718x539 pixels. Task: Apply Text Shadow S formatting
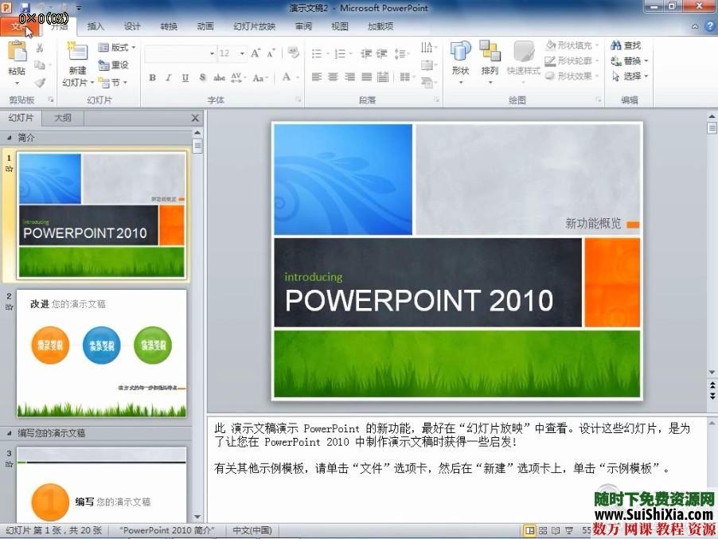click(202, 77)
